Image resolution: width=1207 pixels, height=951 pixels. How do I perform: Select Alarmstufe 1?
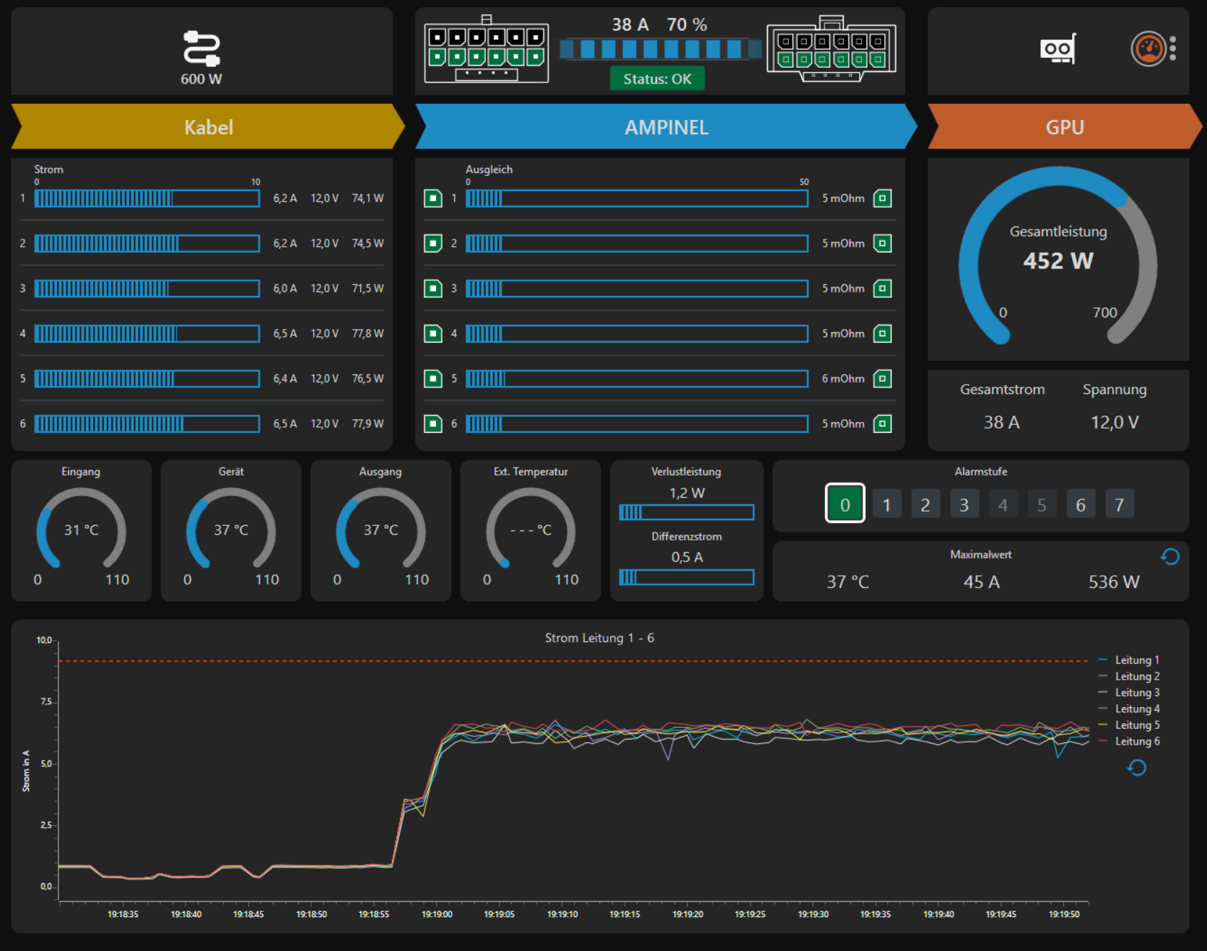click(886, 504)
